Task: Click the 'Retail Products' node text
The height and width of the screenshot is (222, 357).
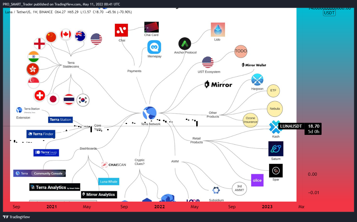Action: click(197, 140)
